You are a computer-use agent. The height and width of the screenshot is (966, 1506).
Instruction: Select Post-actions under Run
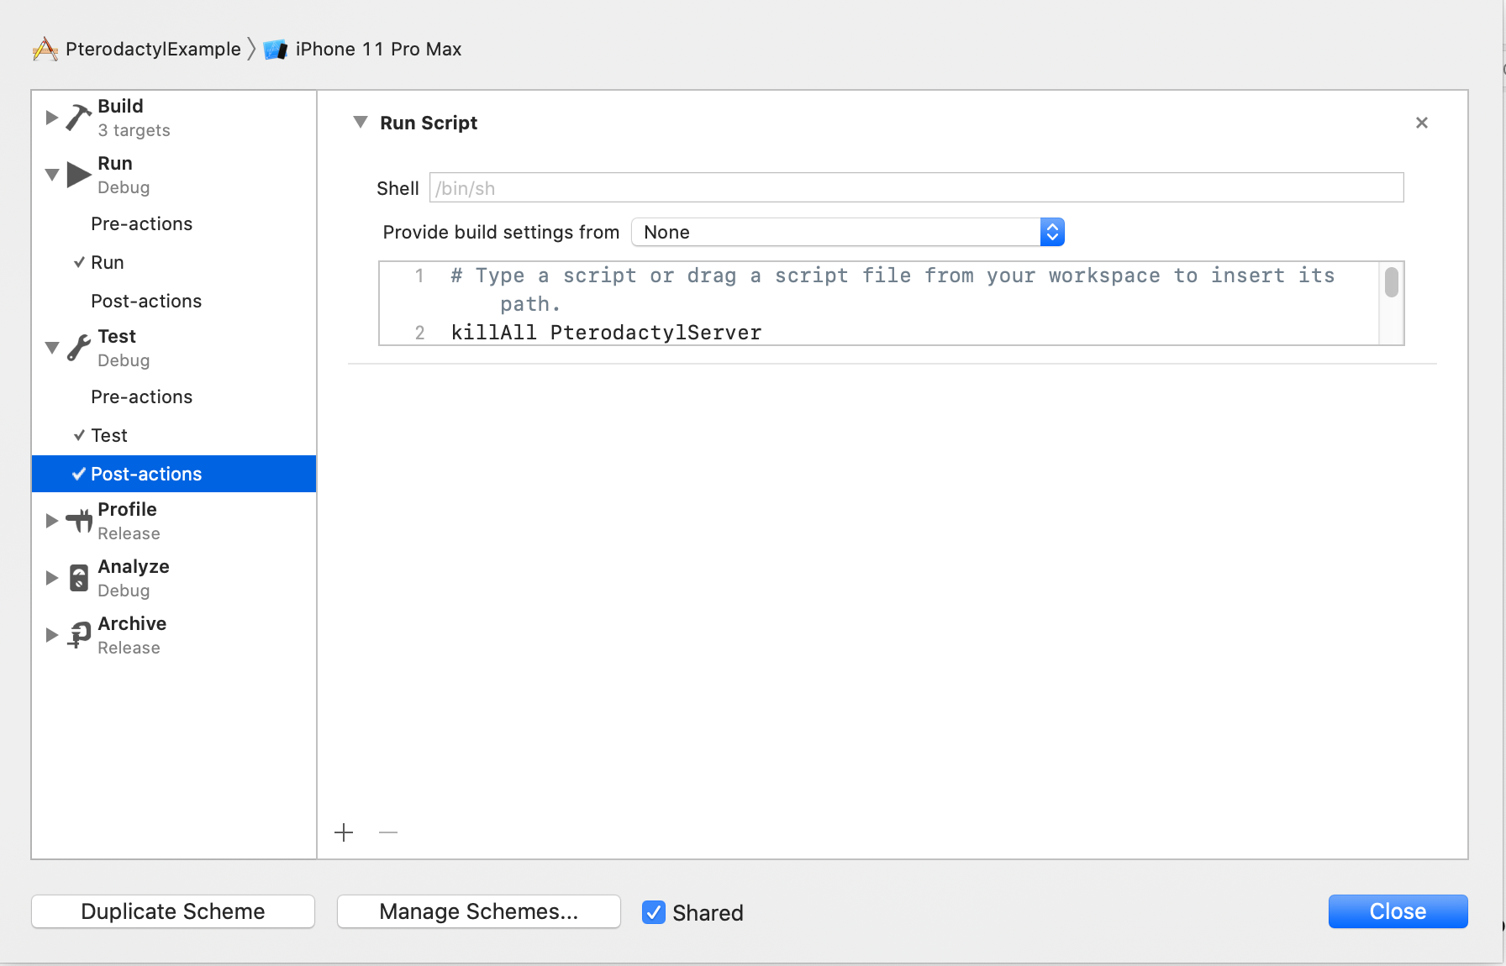(174, 301)
